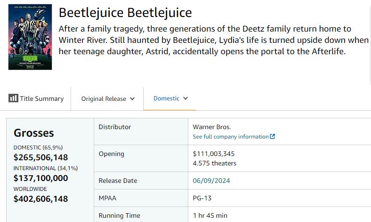Screen dimensions: 371x222
Task: Click the opening weekend figure $111,003,345
Action: pyautogui.click(x=214, y=154)
